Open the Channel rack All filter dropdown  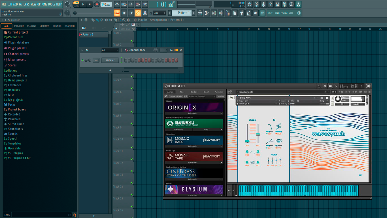(x=110, y=50)
